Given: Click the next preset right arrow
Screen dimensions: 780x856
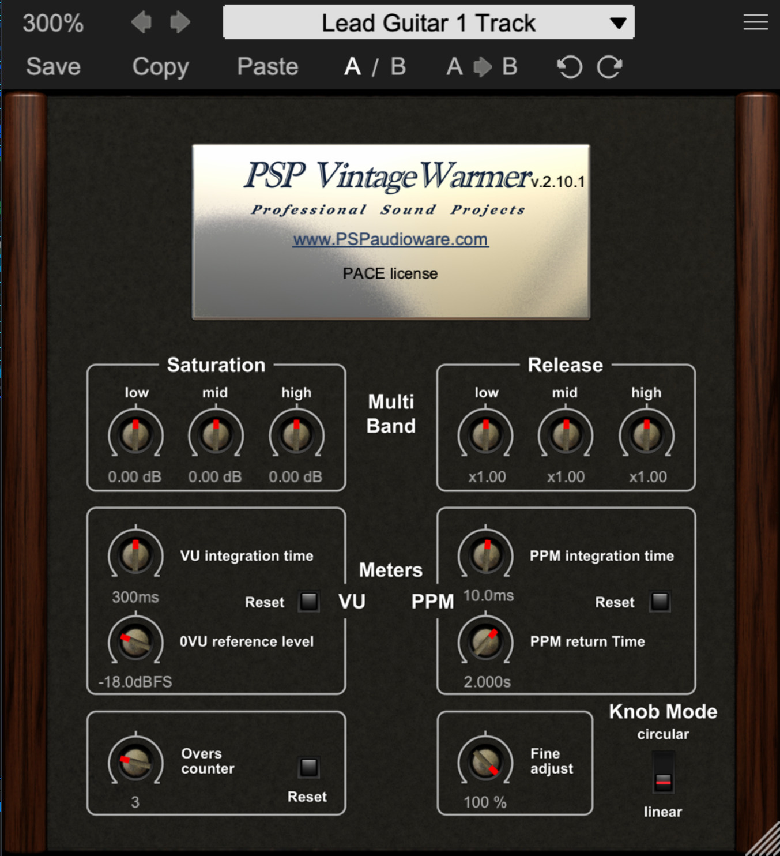Looking at the screenshot, I should click(180, 23).
